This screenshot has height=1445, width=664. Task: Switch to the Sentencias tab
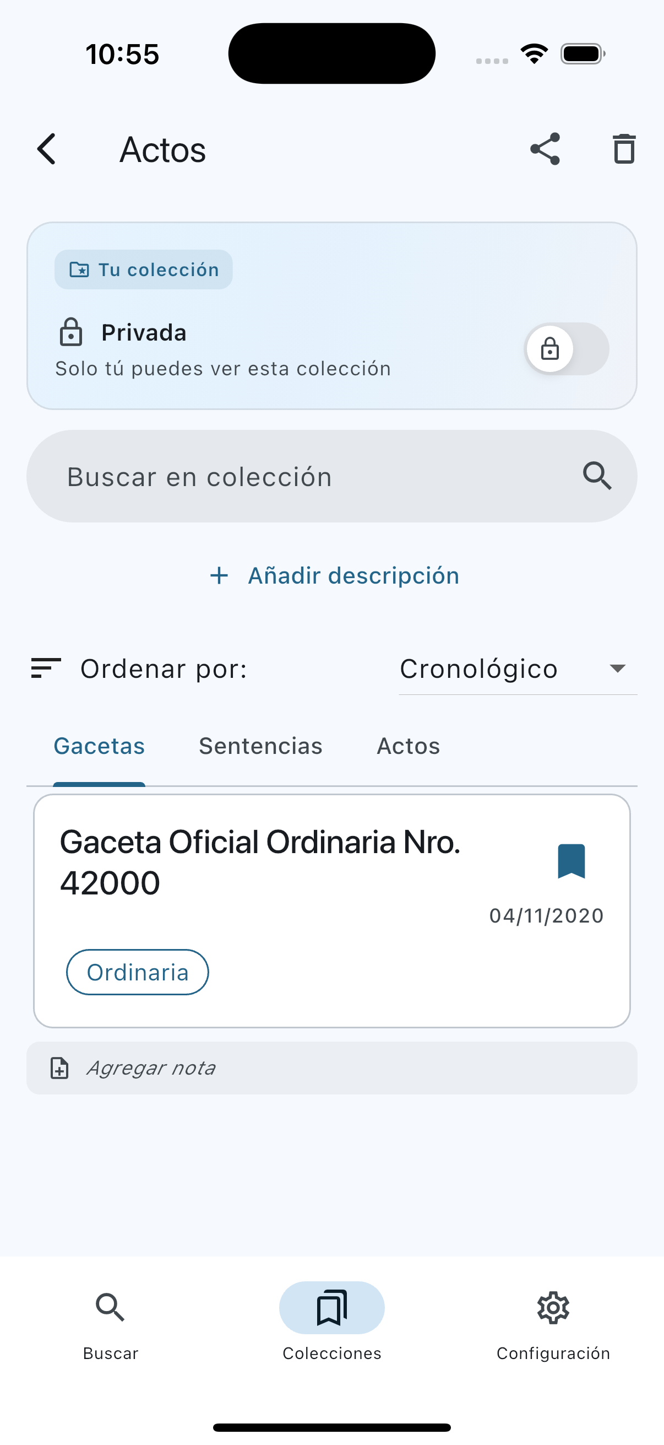260,746
